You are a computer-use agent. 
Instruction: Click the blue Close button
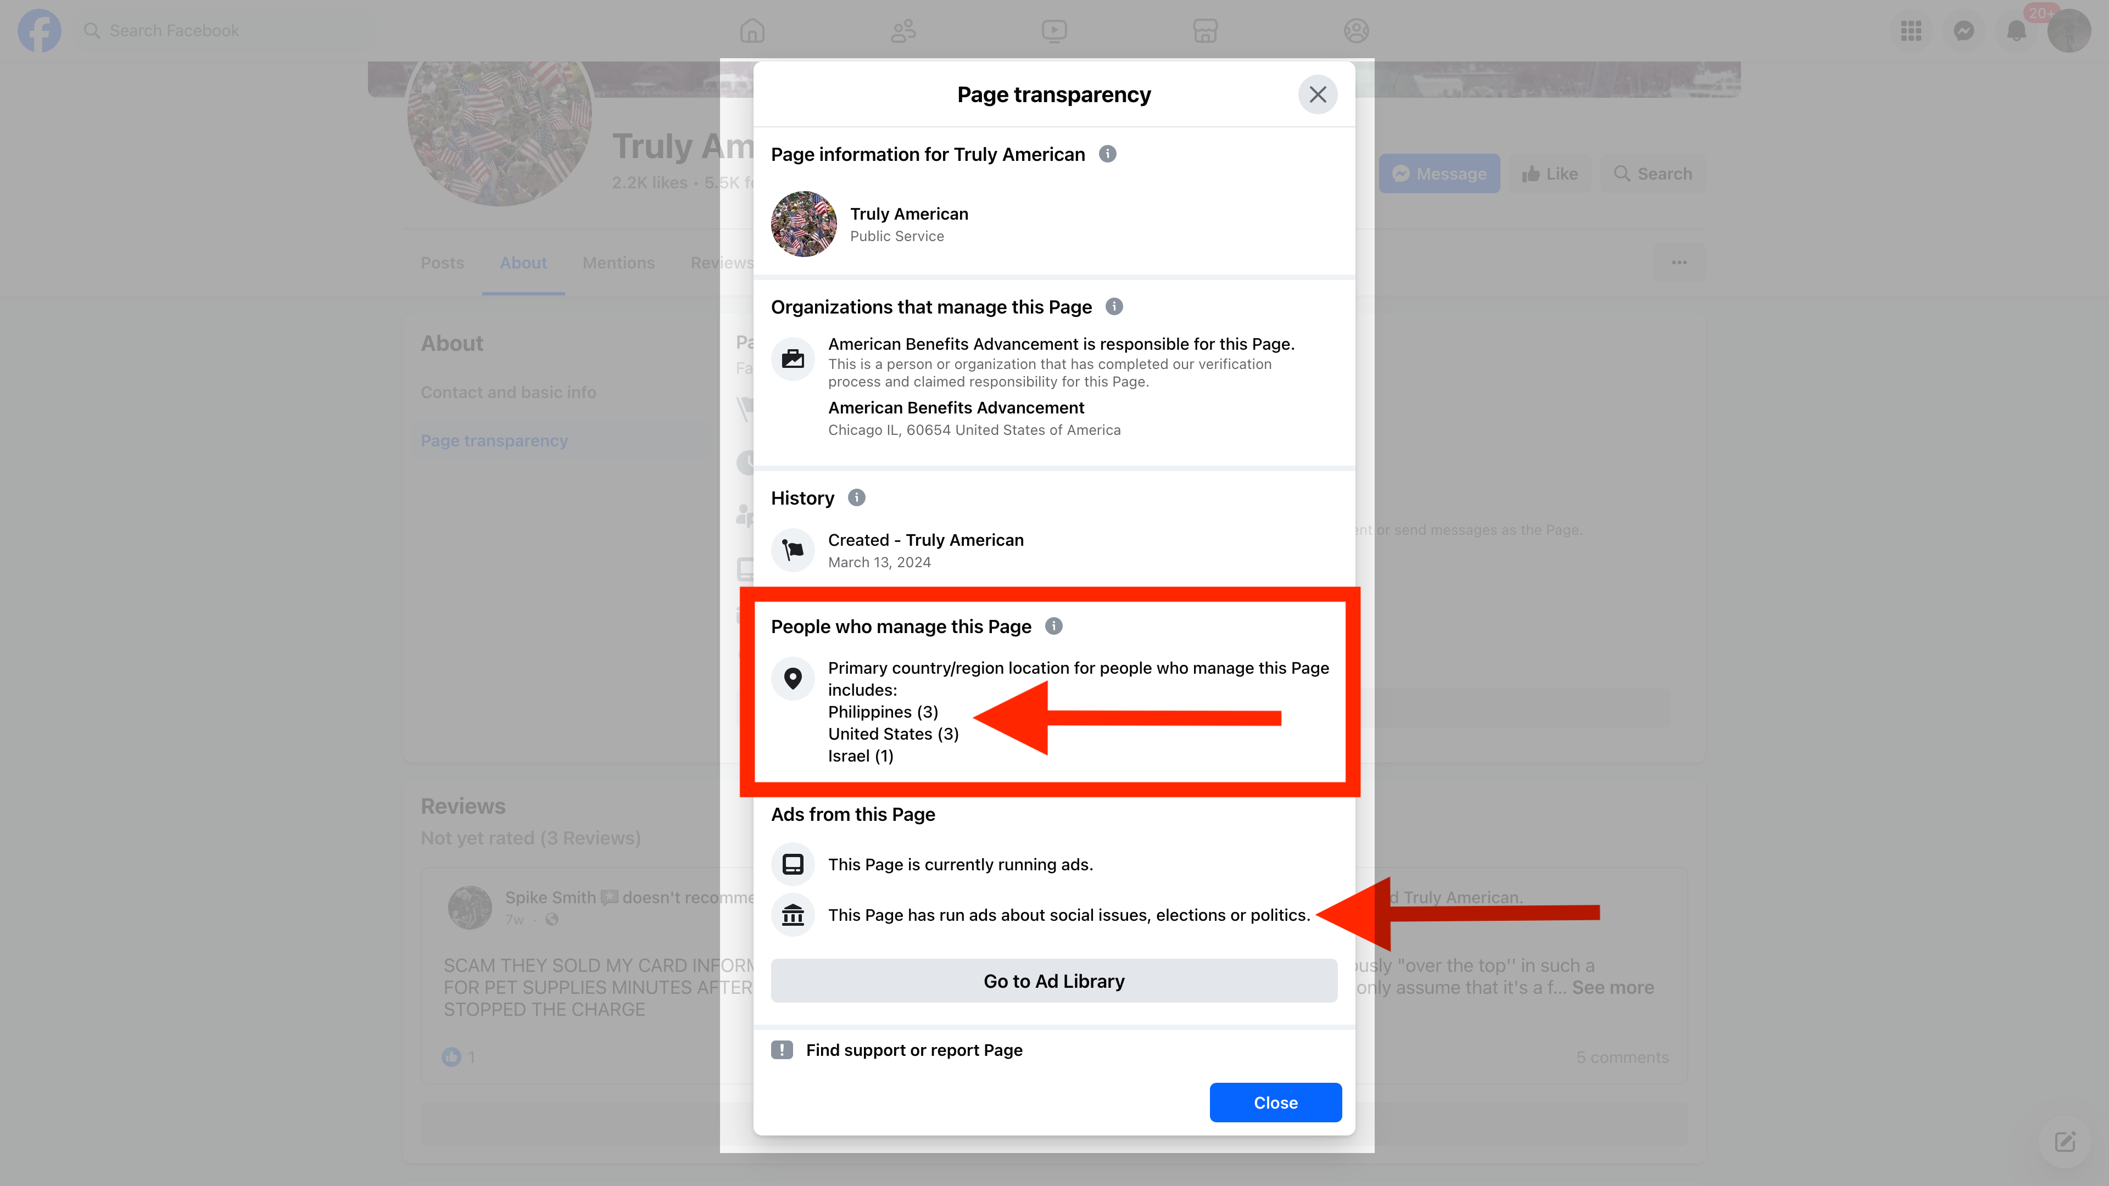coord(1275,1103)
